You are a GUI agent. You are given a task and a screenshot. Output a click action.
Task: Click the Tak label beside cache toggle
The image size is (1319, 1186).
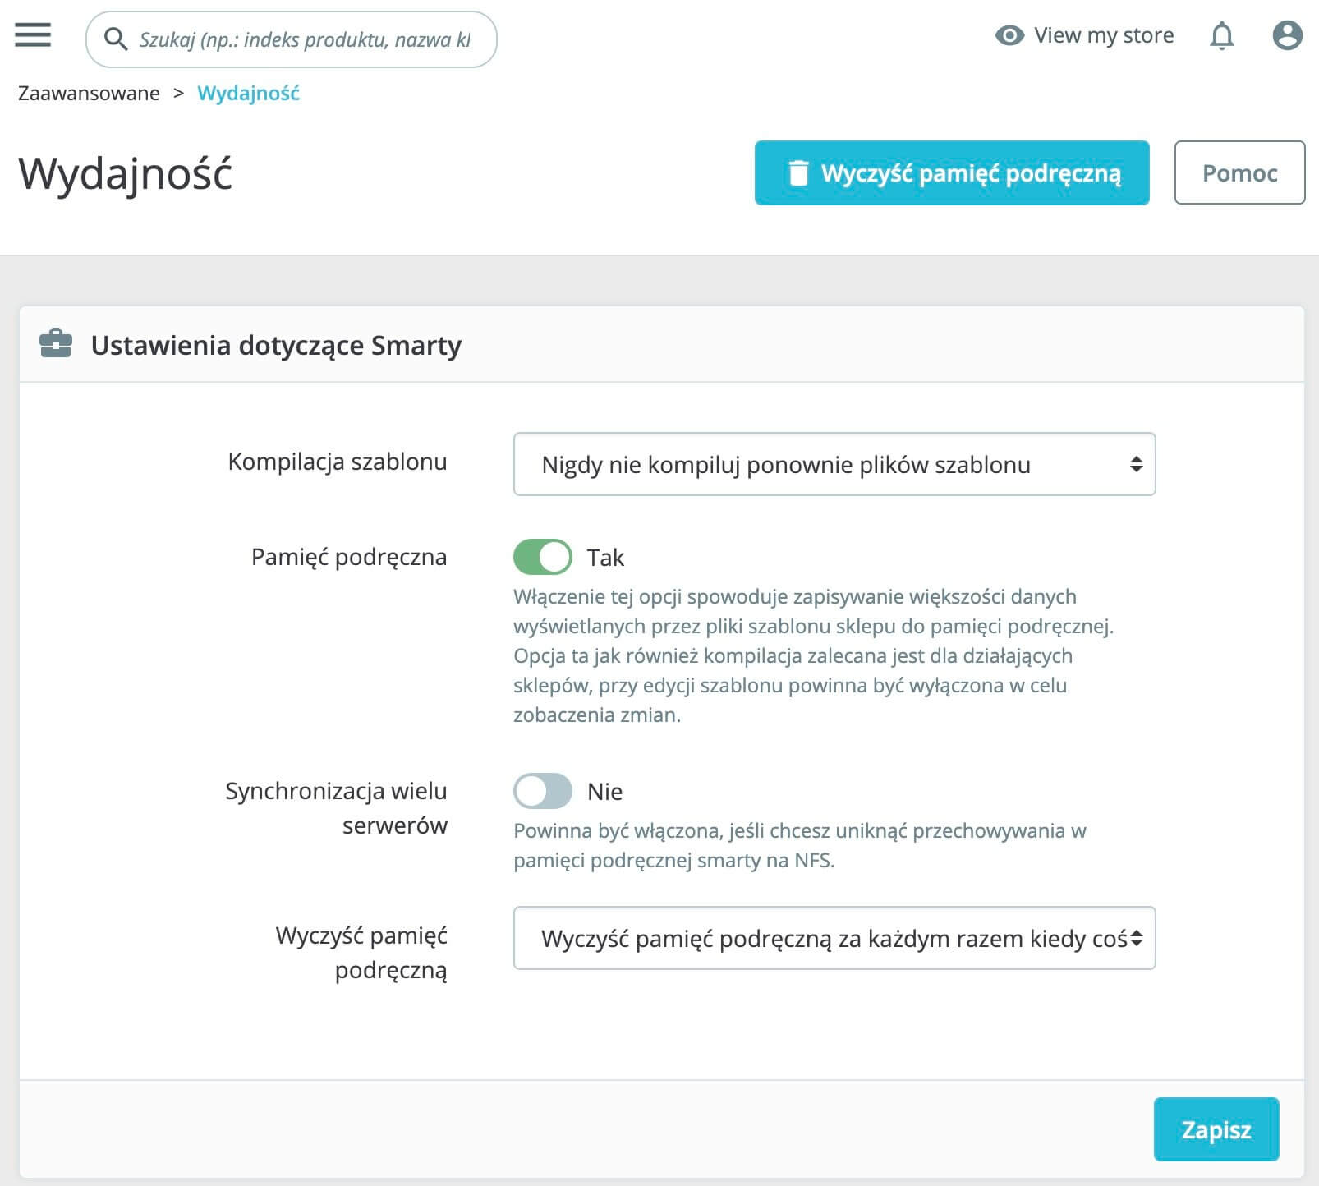(605, 558)
